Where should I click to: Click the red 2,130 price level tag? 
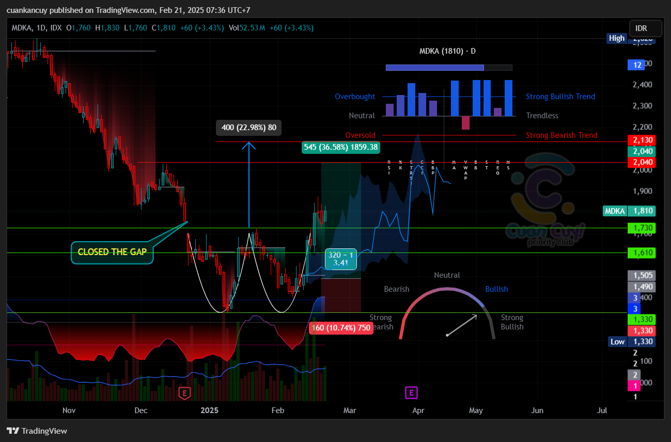click(641, 140)
